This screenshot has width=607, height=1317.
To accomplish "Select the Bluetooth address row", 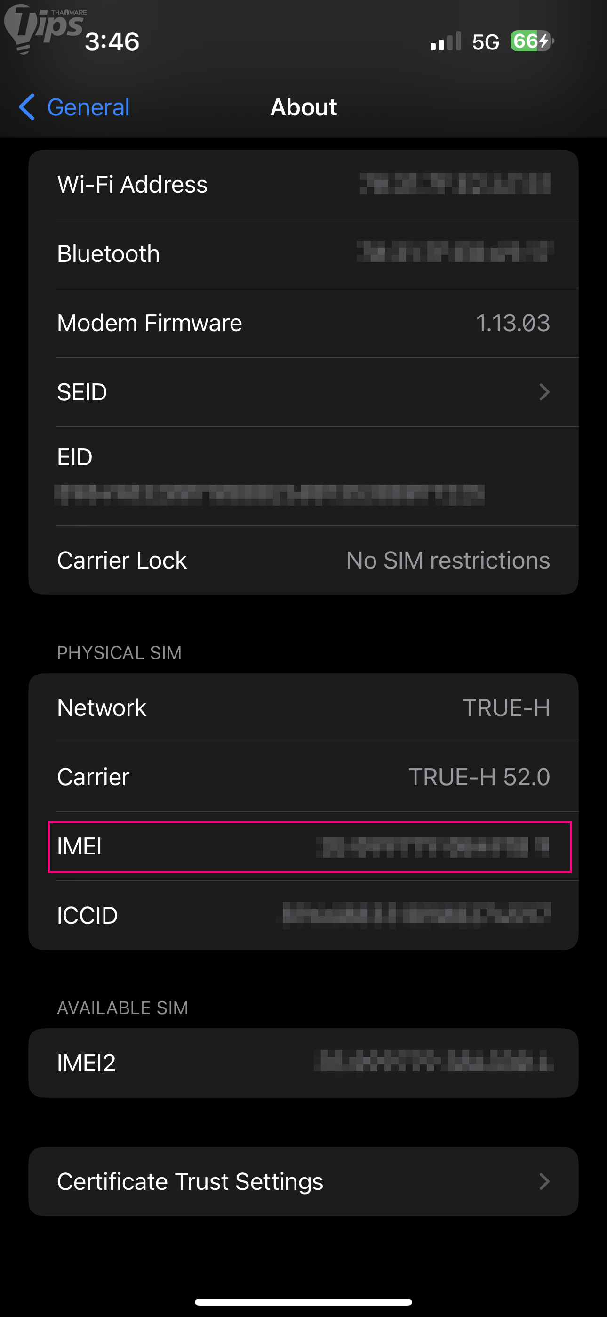I will 303,253.
